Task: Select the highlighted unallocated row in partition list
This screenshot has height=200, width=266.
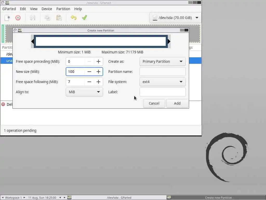Action: tap(101, 61)
